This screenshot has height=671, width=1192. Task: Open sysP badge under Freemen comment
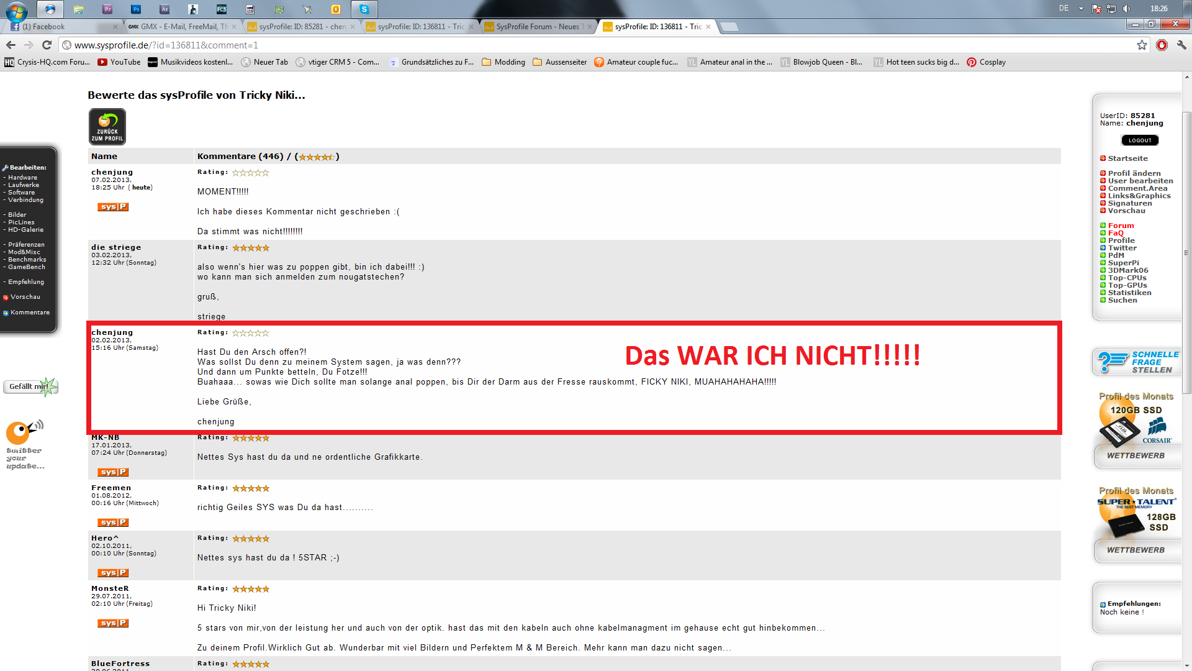(x=113, y=523)
